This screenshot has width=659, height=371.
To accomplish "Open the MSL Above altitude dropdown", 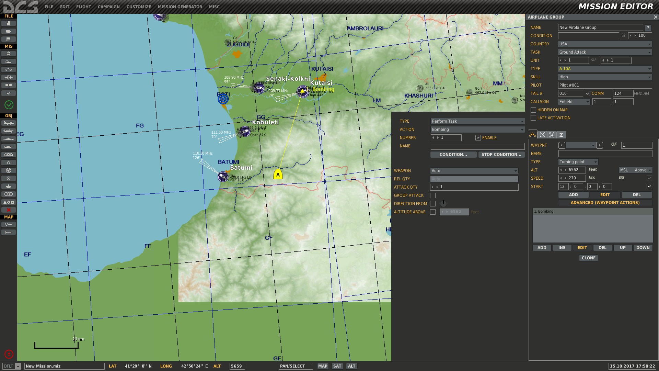I will 635,170.
